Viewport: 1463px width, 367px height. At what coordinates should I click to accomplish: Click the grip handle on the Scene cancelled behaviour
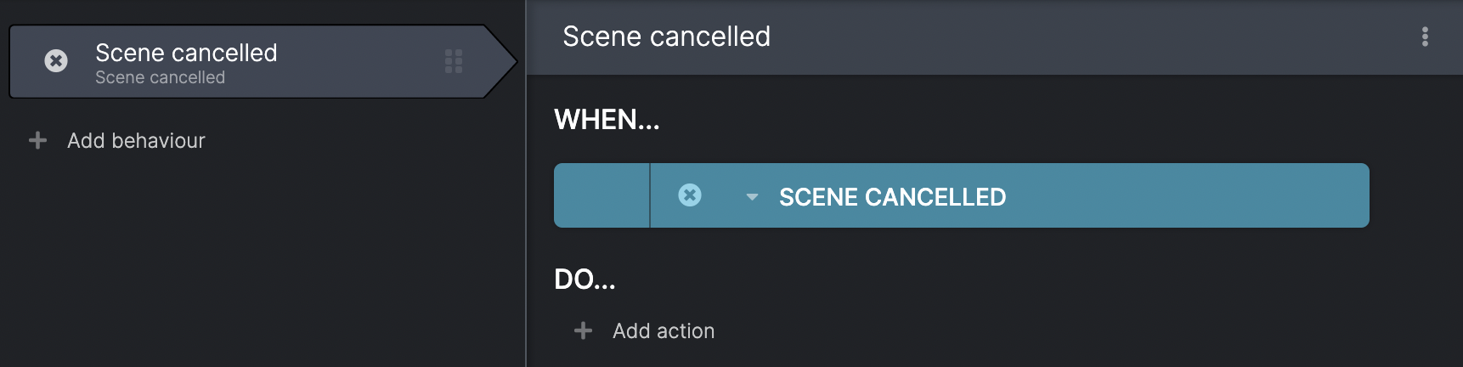(454, 61)
